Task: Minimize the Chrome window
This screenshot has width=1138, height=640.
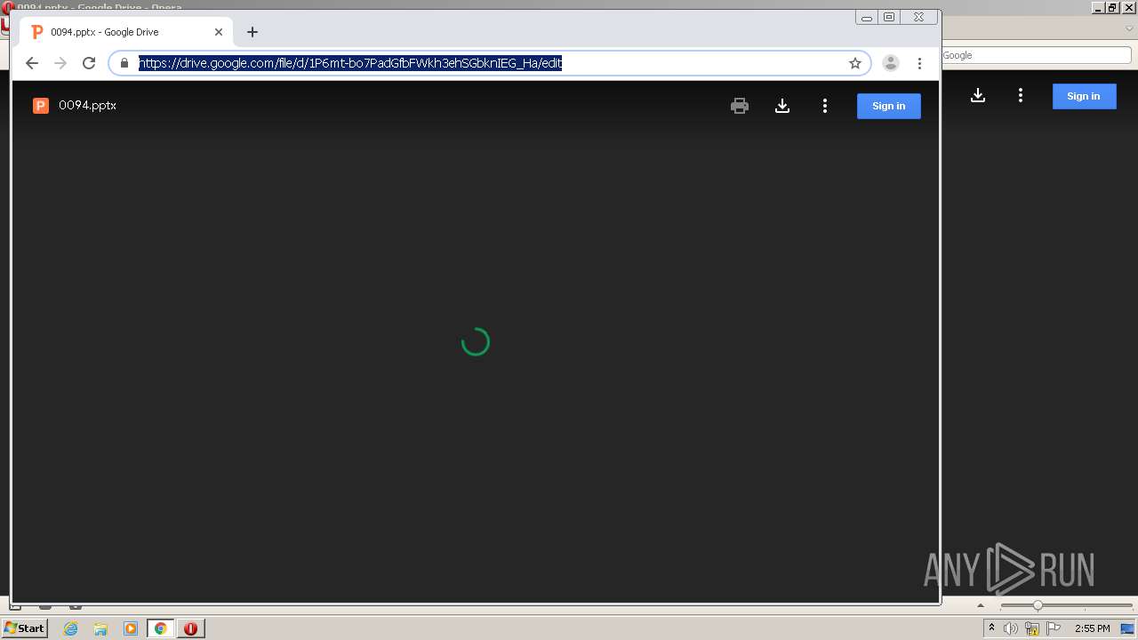Action: pos(867,17)
